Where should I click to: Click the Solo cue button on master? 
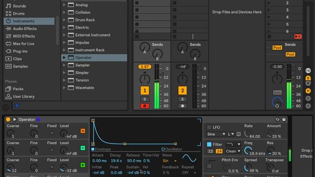(277, 92)
